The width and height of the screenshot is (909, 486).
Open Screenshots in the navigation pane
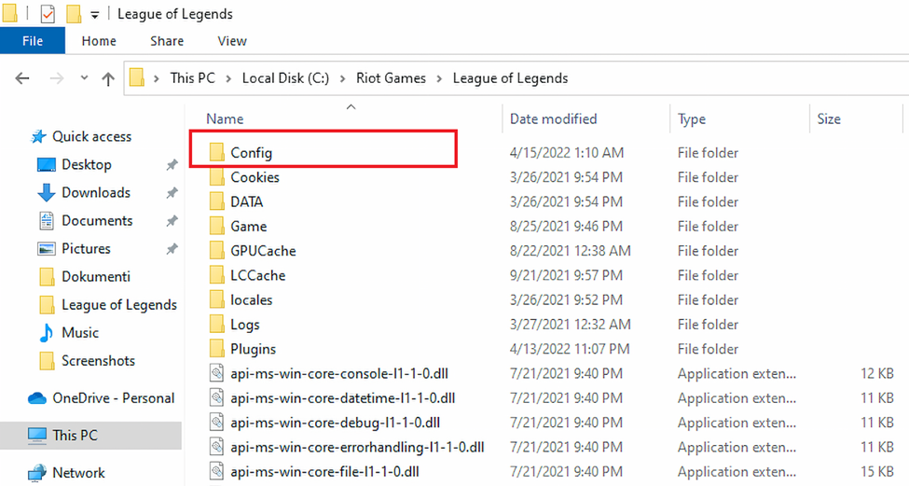[x=98, y=360]
